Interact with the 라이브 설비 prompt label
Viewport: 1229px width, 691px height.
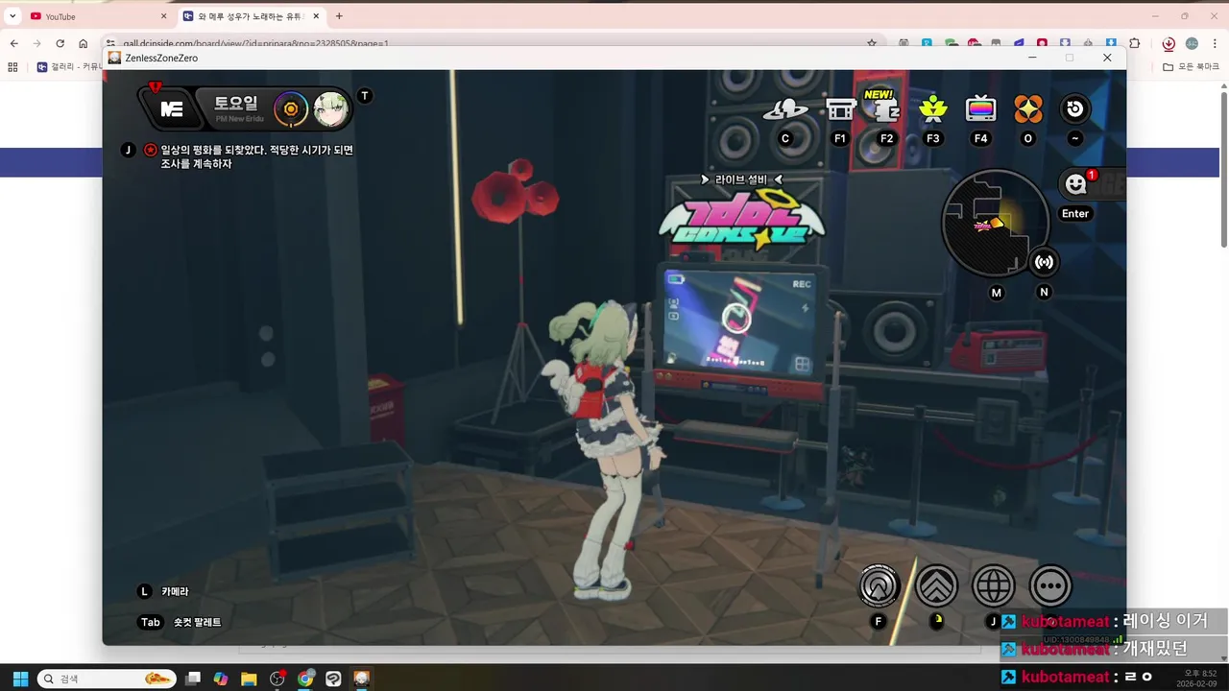(741, 179)
